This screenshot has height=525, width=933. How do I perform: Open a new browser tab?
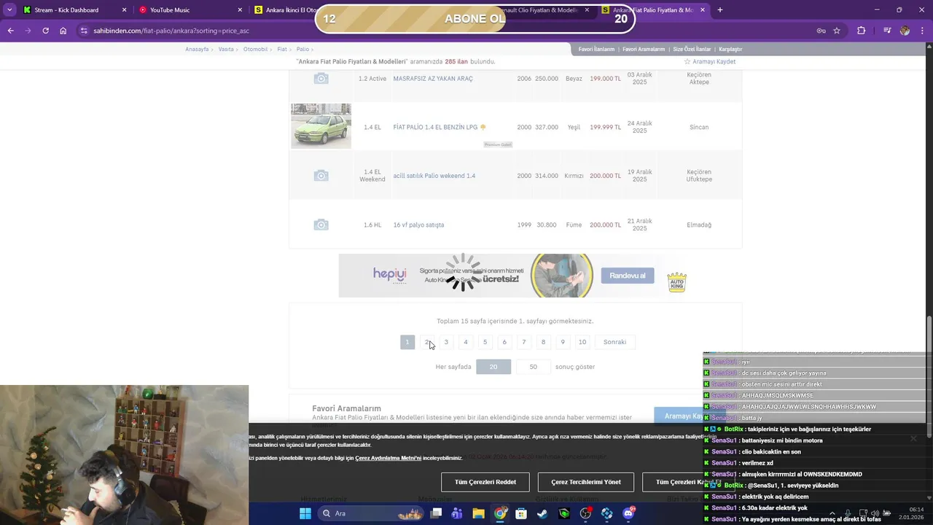point(720,10)
